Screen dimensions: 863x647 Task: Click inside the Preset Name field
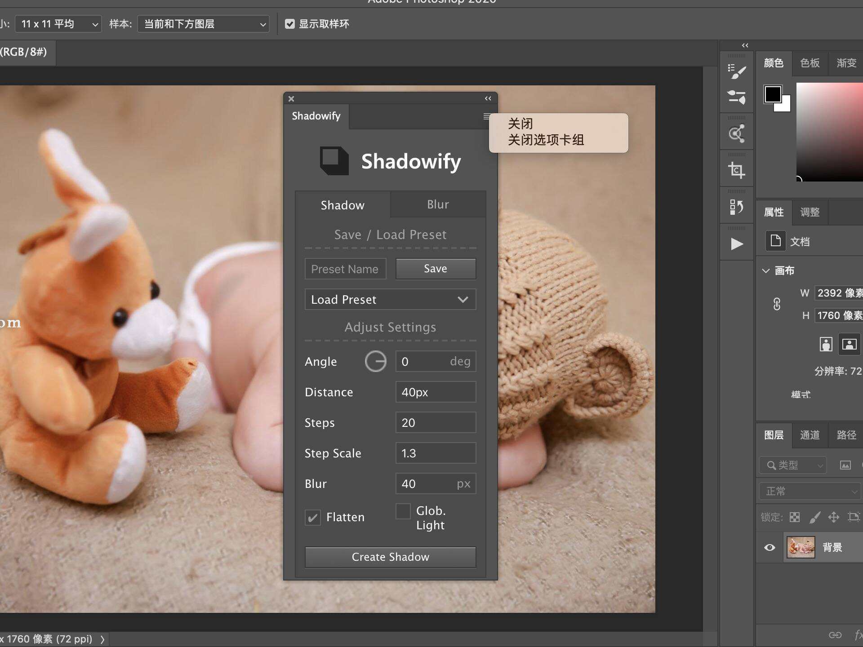(x=345, y=269)
